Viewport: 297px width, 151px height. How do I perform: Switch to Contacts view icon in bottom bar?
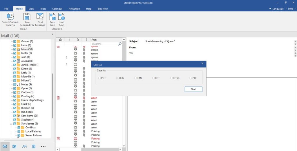tap(24, 146)
